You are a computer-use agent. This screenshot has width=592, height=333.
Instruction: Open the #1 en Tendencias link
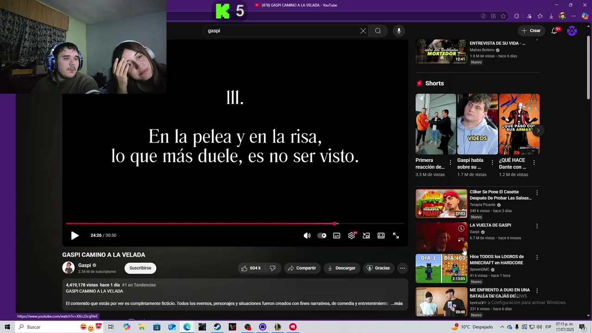pos(139,285)
